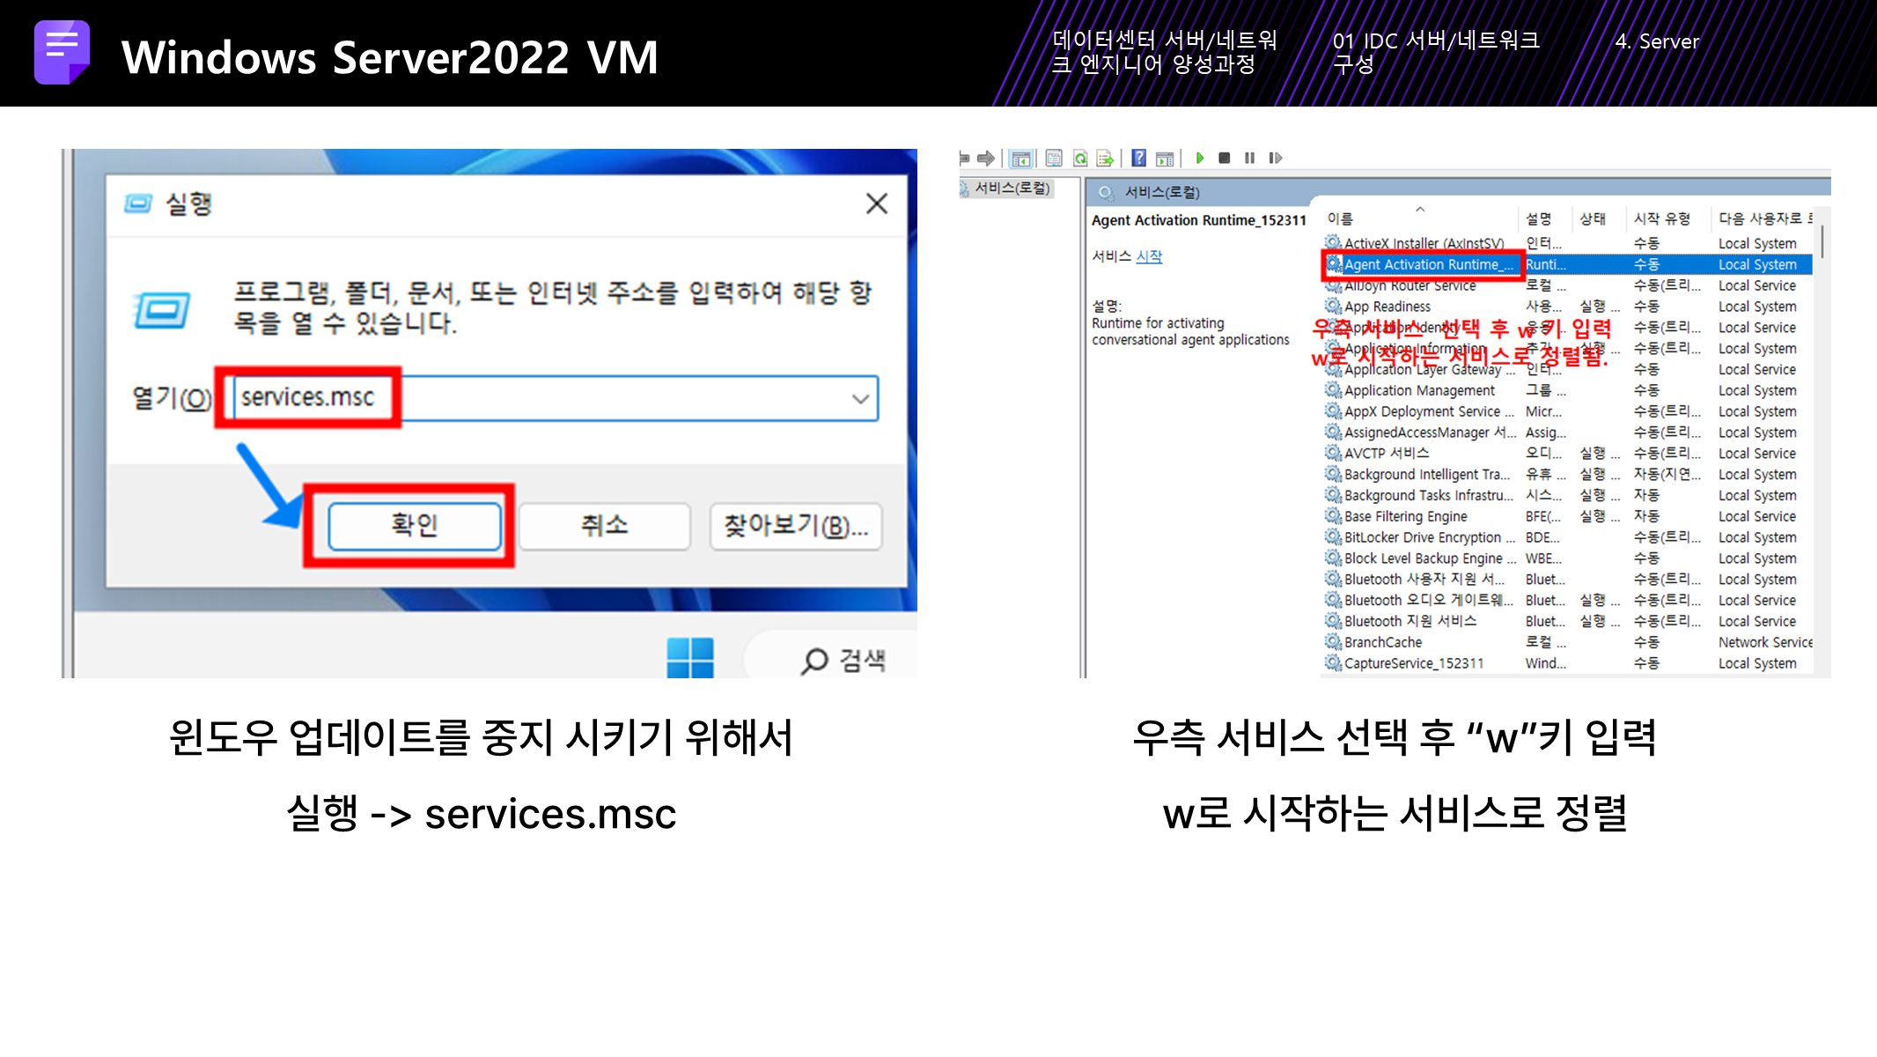Open the Windows Start button on taskbar
Screen dimensions: 1877x1057
point(690,657)
